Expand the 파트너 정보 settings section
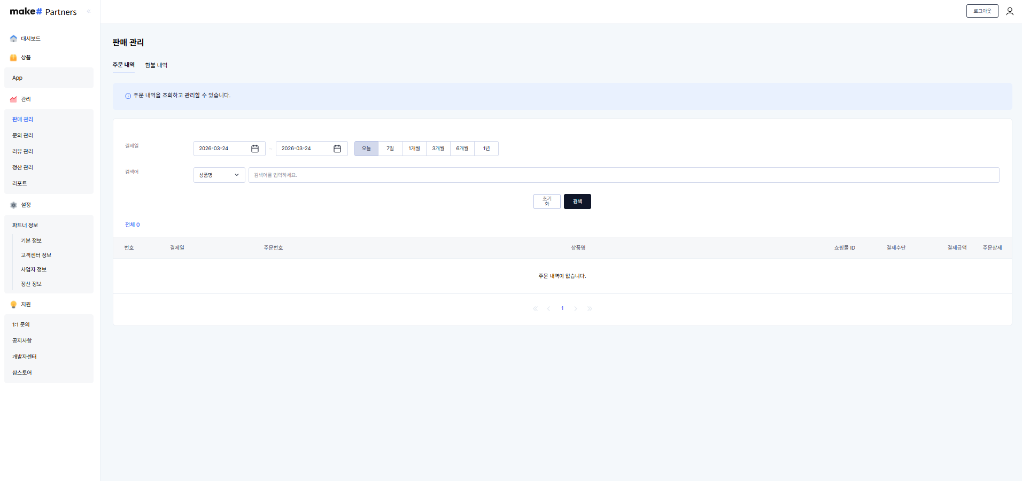The image size is (1022, 481). [25, 226]
